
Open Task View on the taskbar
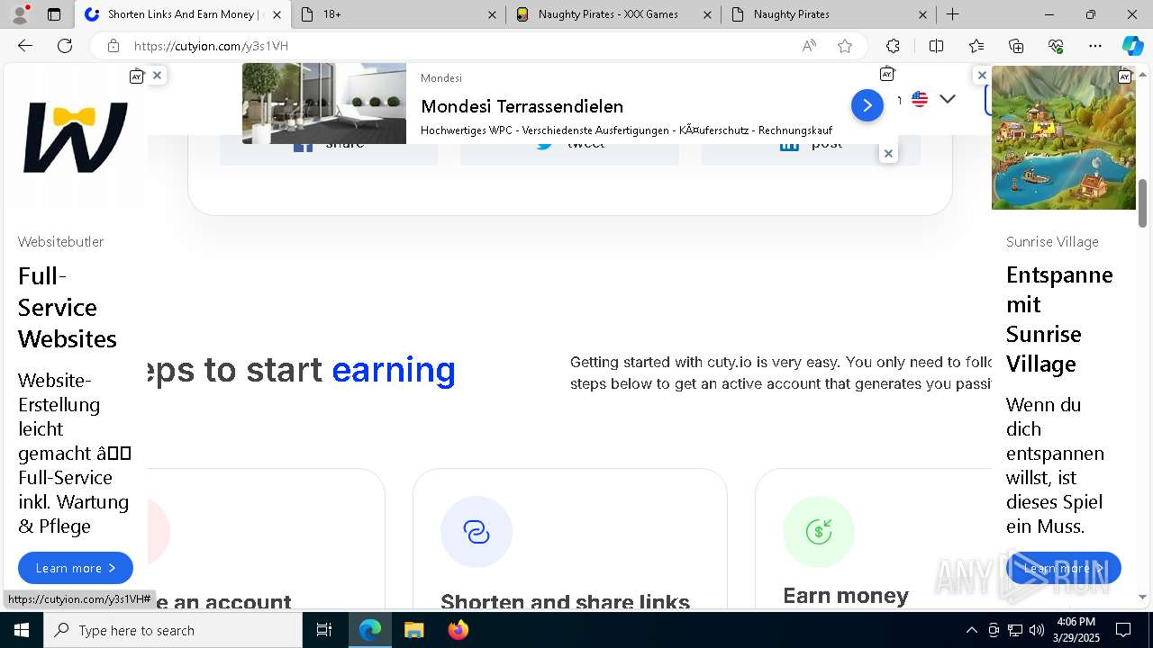pyautogui.click(x=324, y=630)
